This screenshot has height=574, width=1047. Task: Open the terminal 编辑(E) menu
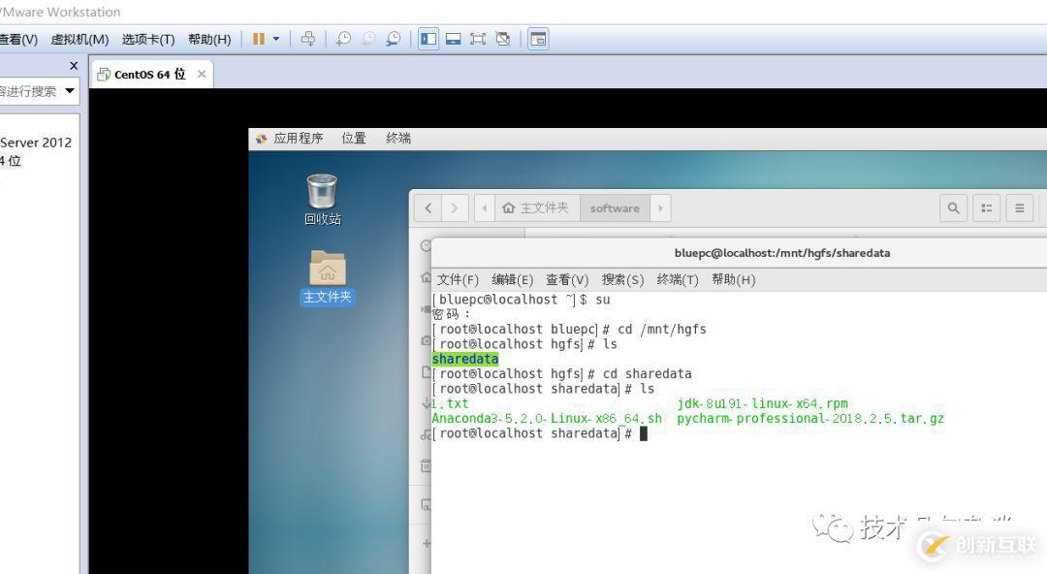(x=512, y=279)
